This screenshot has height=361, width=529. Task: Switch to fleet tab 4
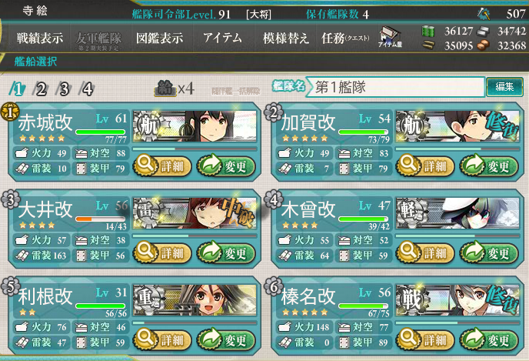87,89
